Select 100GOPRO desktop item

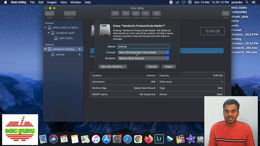point(239,12)
